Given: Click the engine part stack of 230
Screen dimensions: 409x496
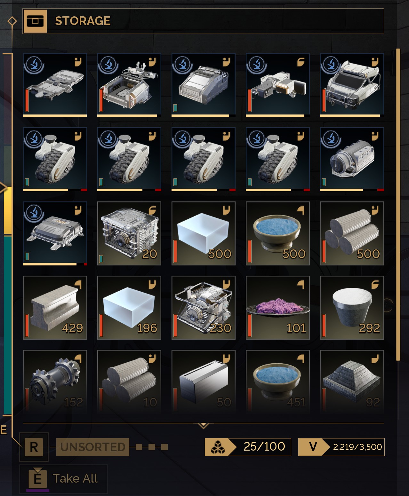Looking at the screenshot, I should click(204, 308).
